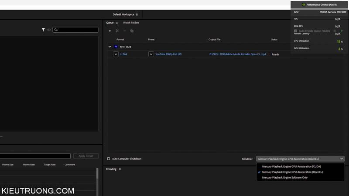349x196 pixels.
Task: Collapse the MVI_1424 source row
Action: click(x=109, y=47)
